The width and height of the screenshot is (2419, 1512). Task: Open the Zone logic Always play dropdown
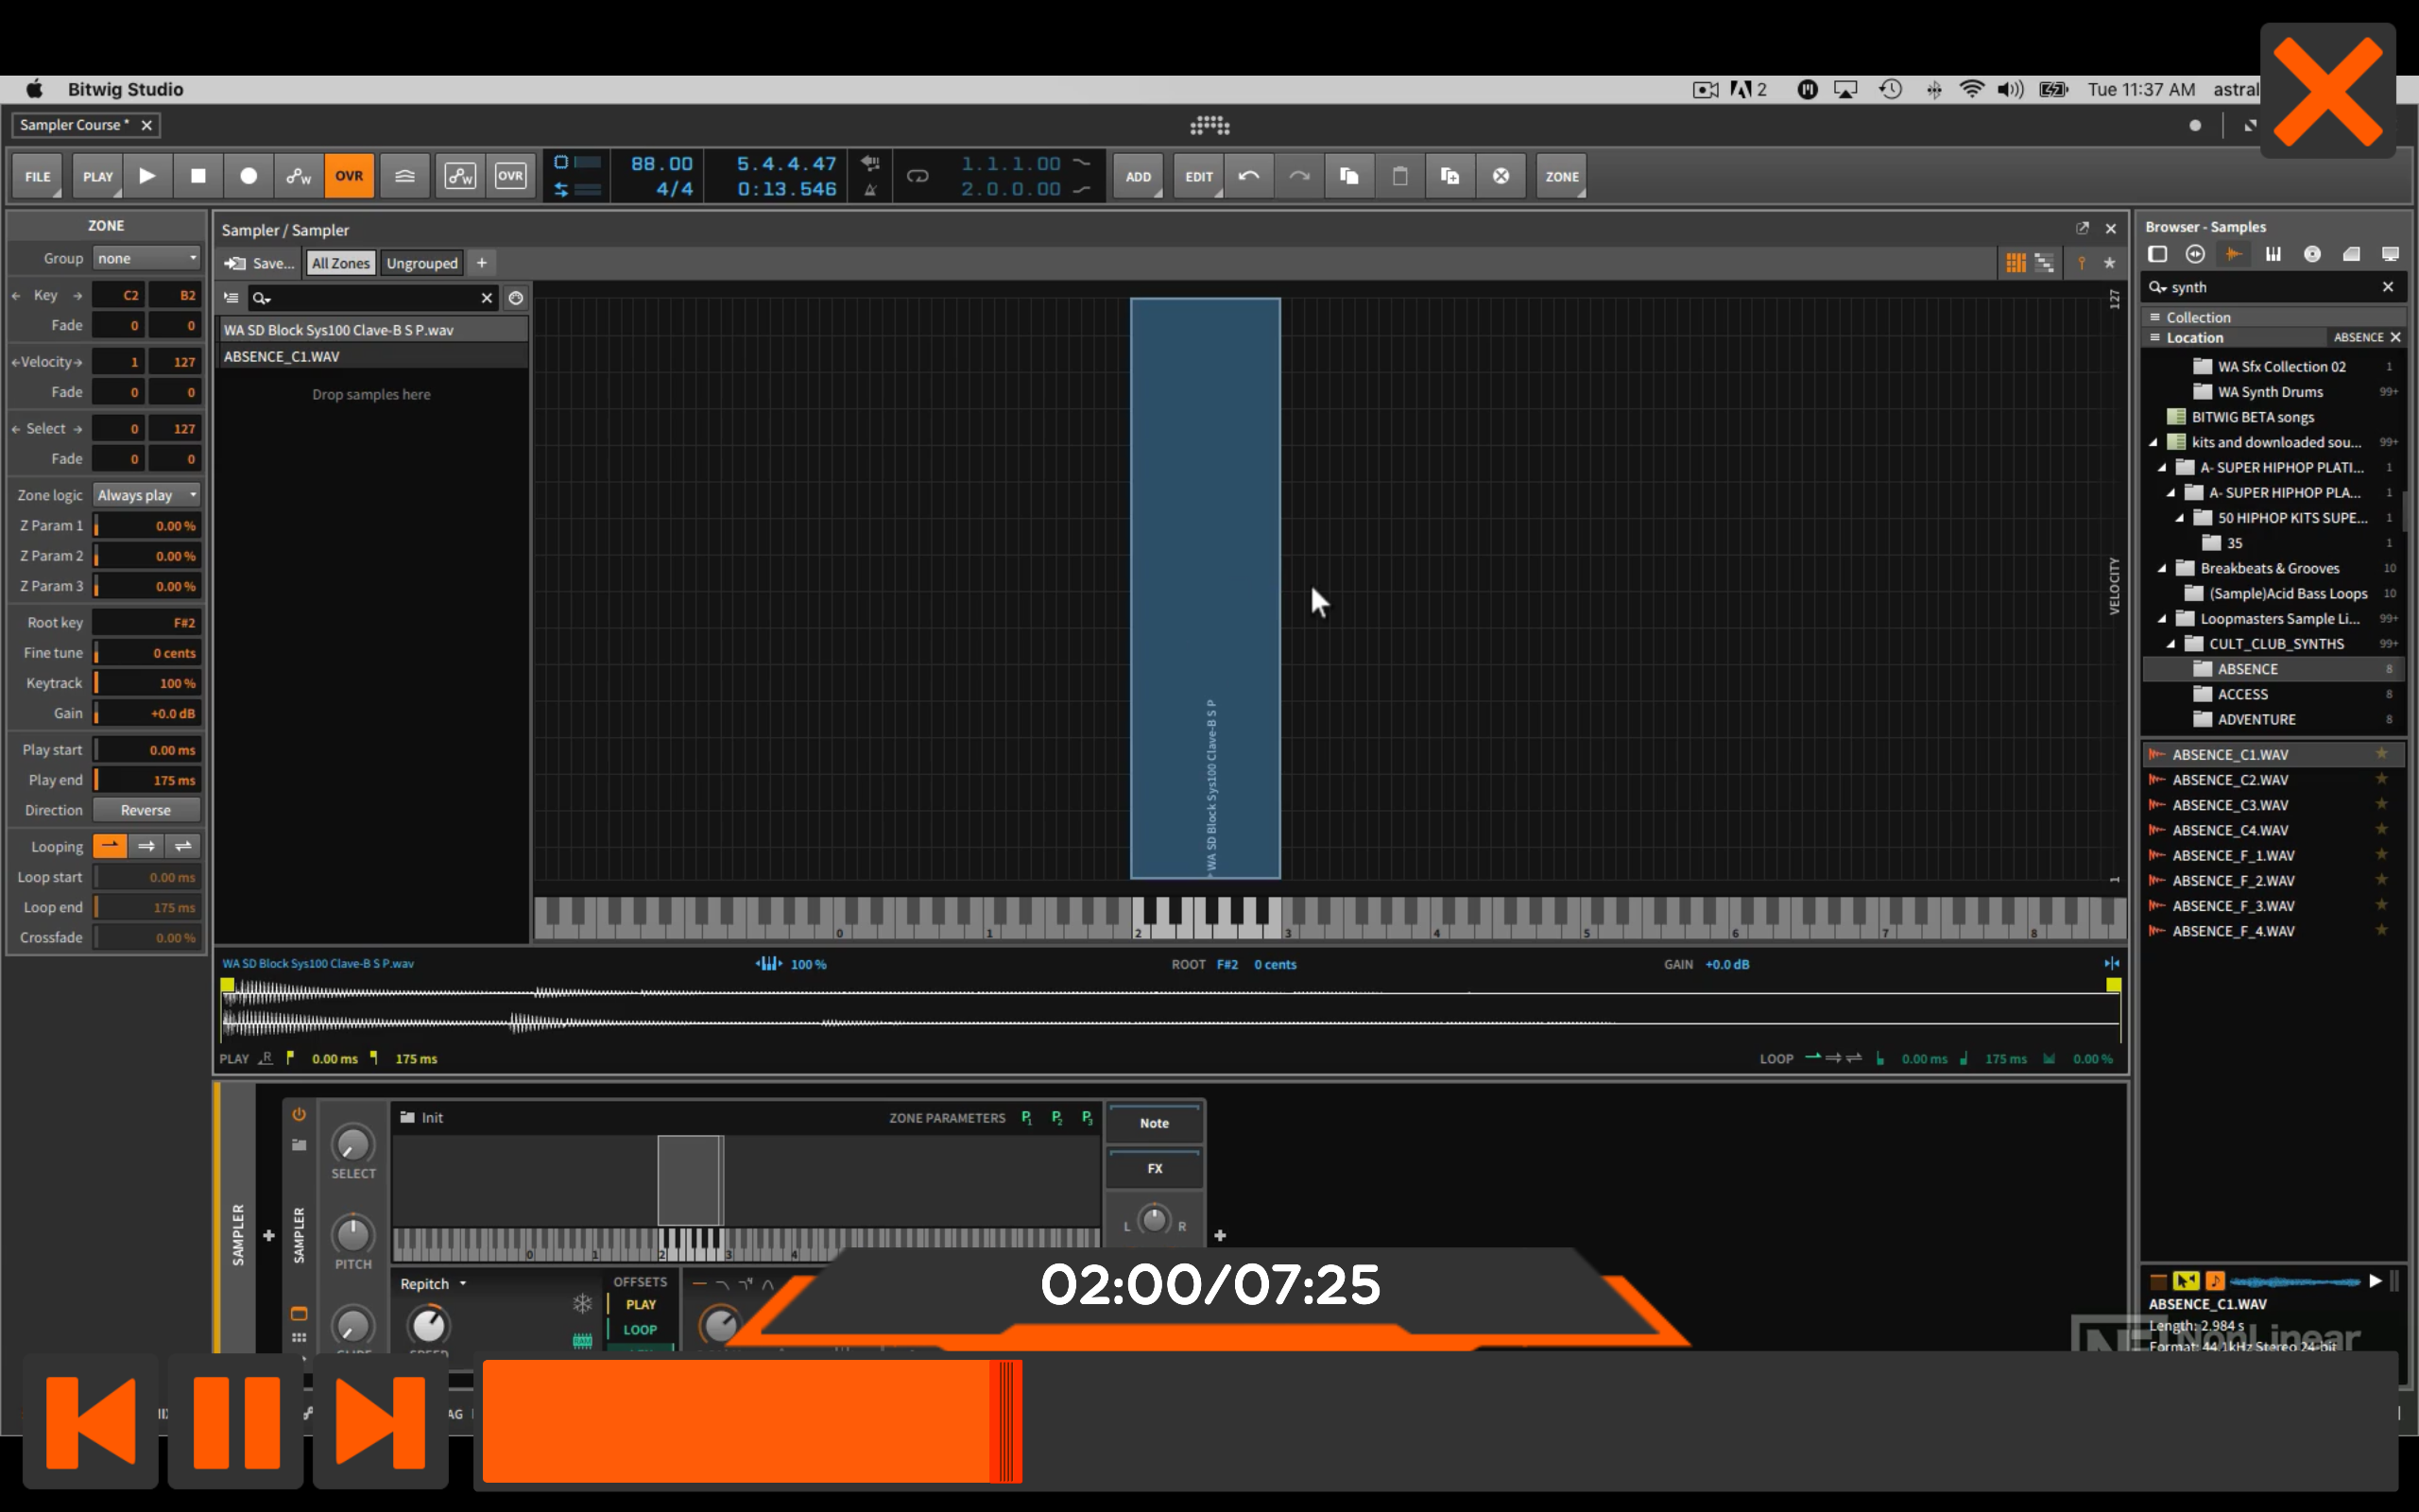147,495
